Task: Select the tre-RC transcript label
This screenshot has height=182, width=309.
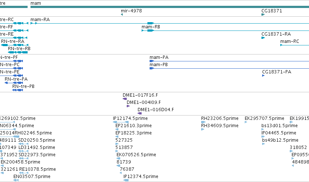Action: click(7, 20)
